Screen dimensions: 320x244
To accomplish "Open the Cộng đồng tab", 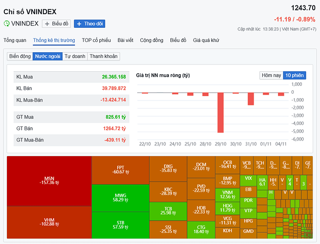I will click(151, 40).
